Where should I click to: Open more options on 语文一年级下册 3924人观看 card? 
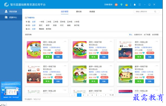[x=65, y=66]
